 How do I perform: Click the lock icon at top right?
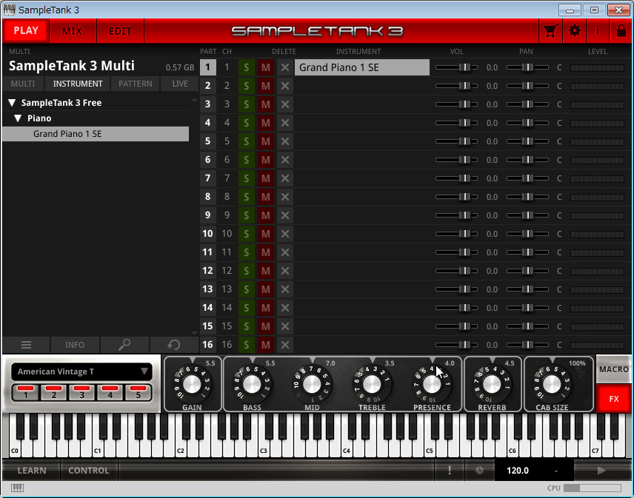tap(620, 31)
